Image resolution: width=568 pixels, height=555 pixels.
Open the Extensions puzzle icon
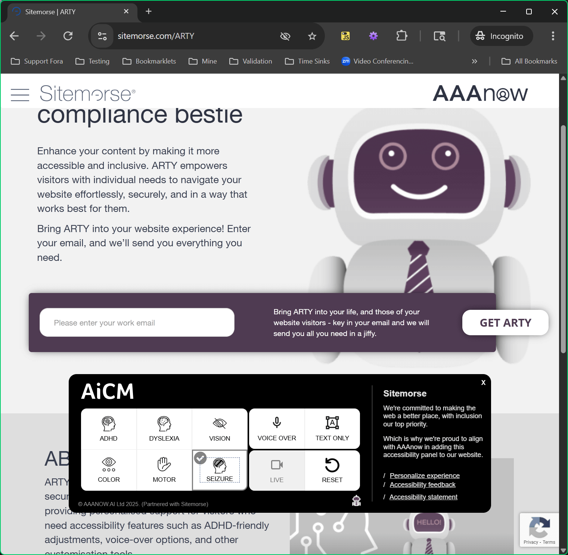401,36
